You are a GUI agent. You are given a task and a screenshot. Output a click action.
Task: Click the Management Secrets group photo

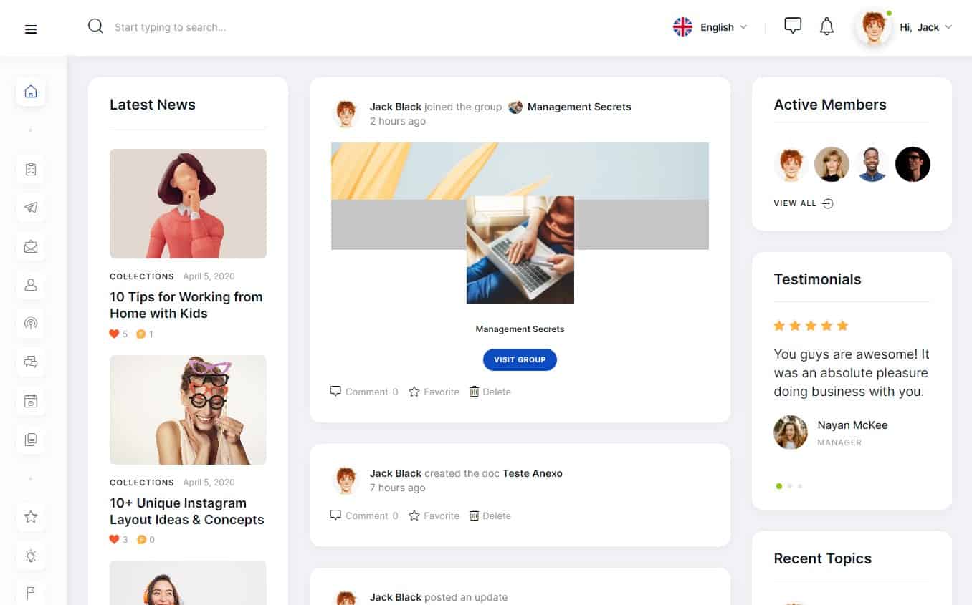[520, 250]
